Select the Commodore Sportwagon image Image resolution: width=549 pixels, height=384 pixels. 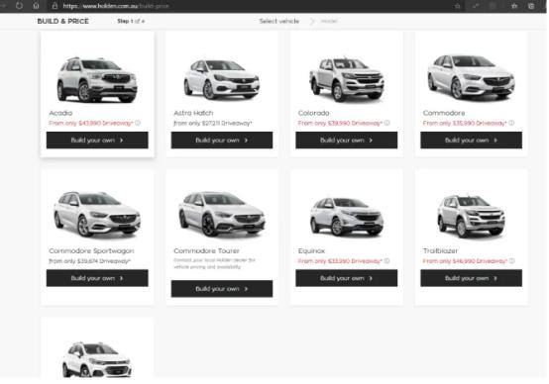point(97,214)
